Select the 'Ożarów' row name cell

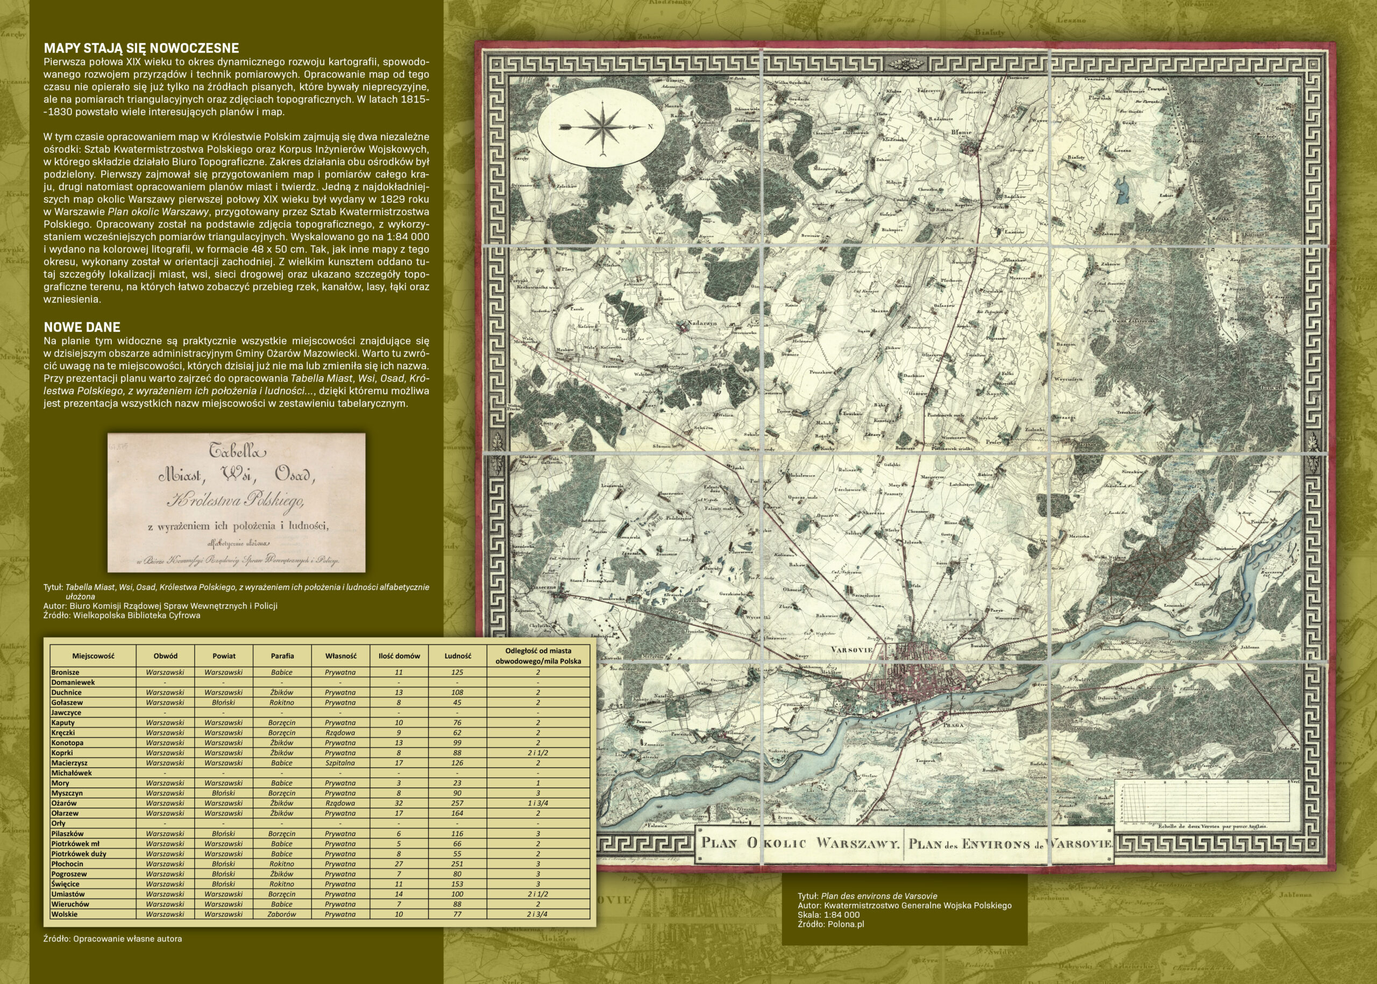93,803
